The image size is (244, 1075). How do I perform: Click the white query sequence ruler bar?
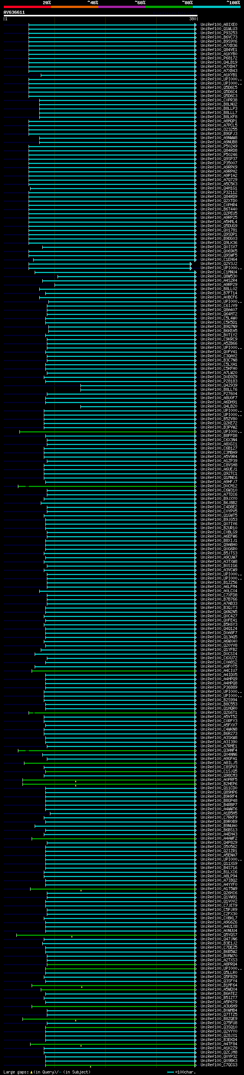tap(101, 16)
